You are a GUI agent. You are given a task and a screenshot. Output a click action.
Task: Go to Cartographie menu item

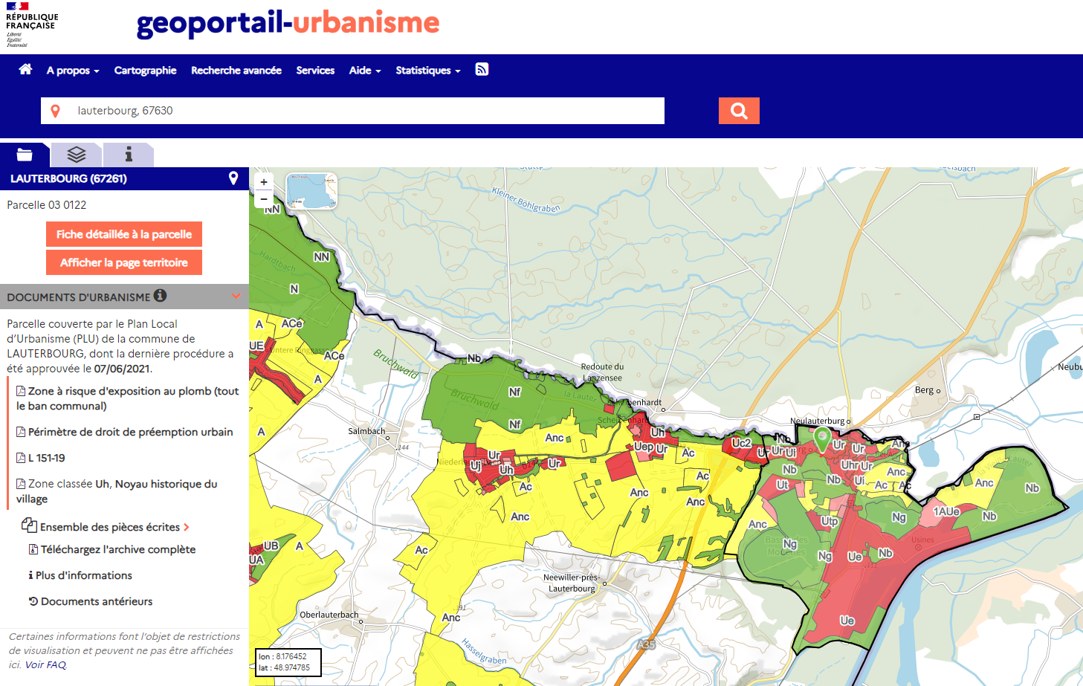145,71
